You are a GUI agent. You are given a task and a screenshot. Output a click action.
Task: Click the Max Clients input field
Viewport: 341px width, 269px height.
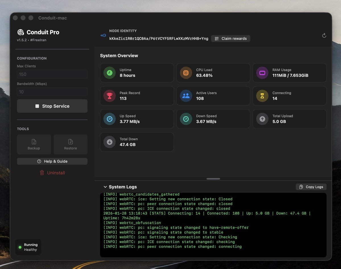coord(52,74)
